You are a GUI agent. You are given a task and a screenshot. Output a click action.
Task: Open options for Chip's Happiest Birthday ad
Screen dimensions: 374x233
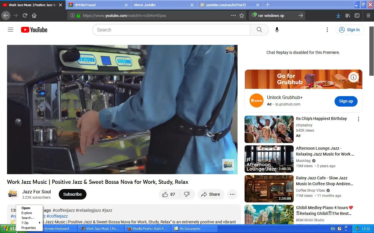point(359,119)
